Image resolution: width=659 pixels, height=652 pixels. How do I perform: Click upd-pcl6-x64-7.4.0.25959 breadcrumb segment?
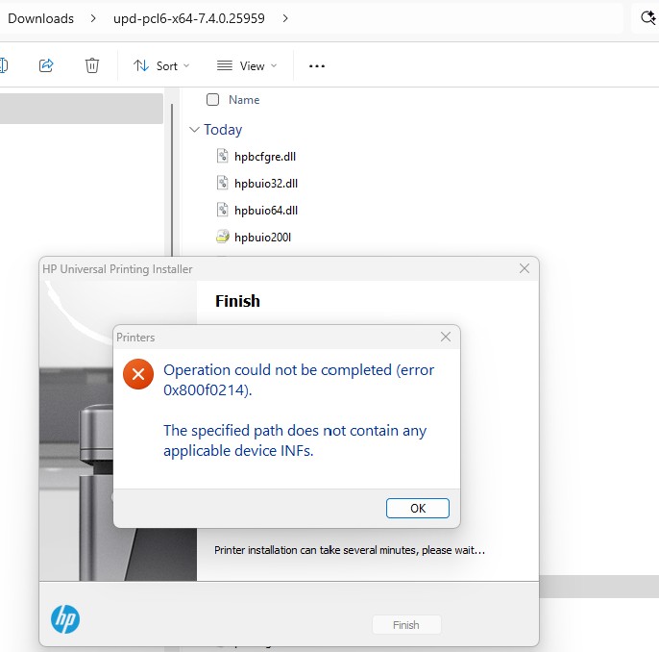[x=189, y=18]
